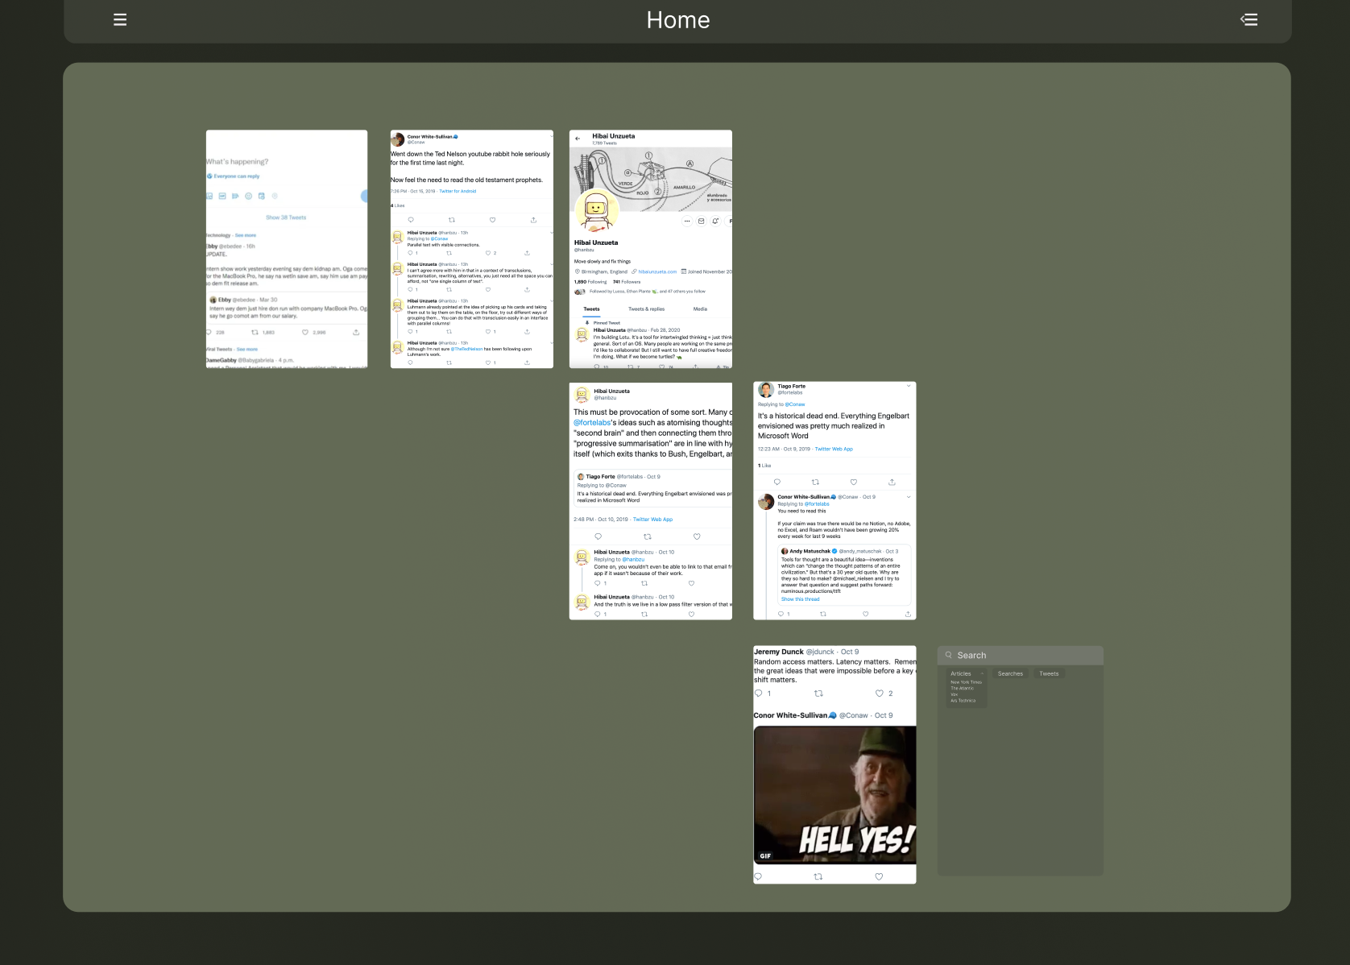1350x965 pixels.
Task: Click Tiago Forte's avatar on his tweet
Action: (766, 390)
